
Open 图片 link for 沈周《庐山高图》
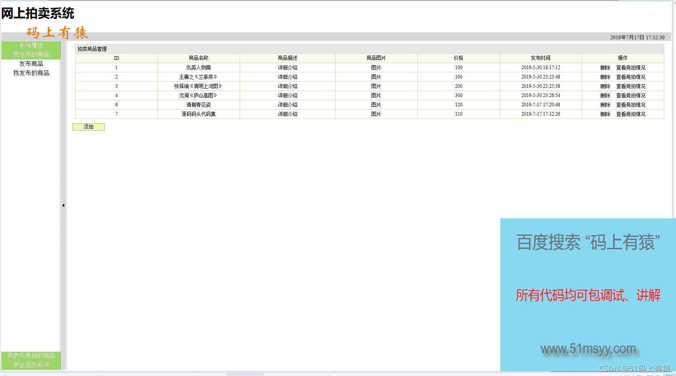click(x=376, y=96)
